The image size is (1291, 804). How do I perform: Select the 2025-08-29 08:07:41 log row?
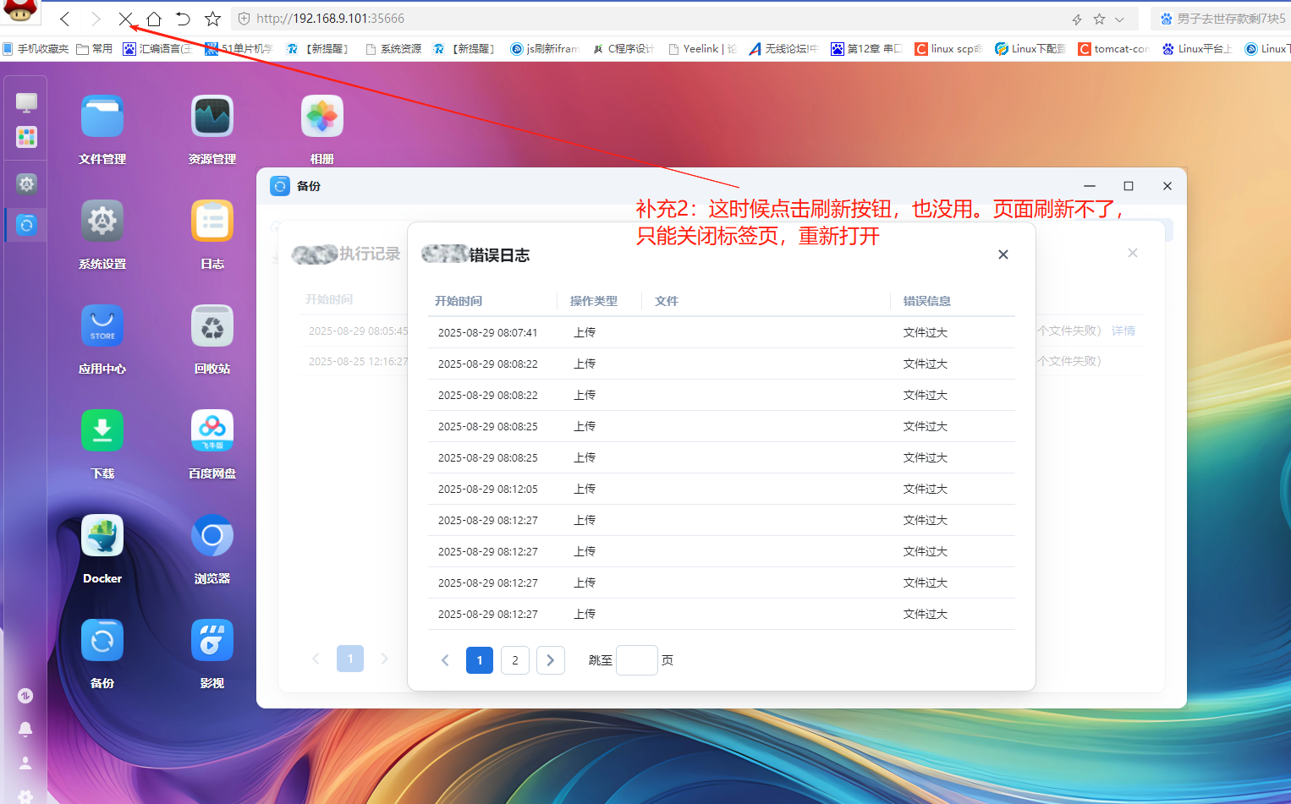(722, 332)
